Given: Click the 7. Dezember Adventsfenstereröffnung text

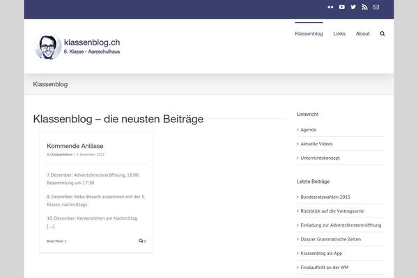Looking at the screenshot, I should tap(93, 179).
